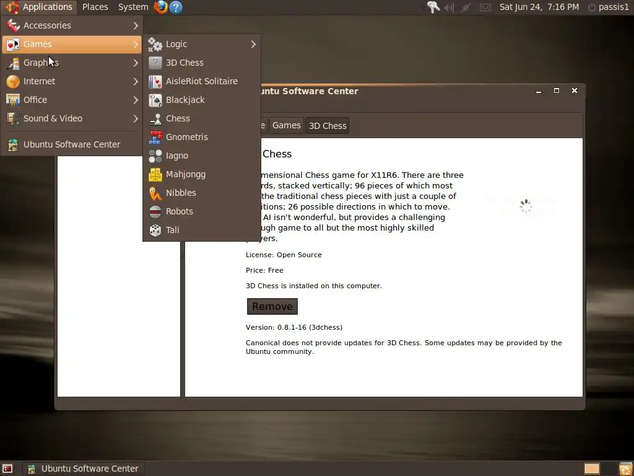Click the 3D Chess question-mark icon
Screen dimensions: 634x476
(x=155, y=63)
